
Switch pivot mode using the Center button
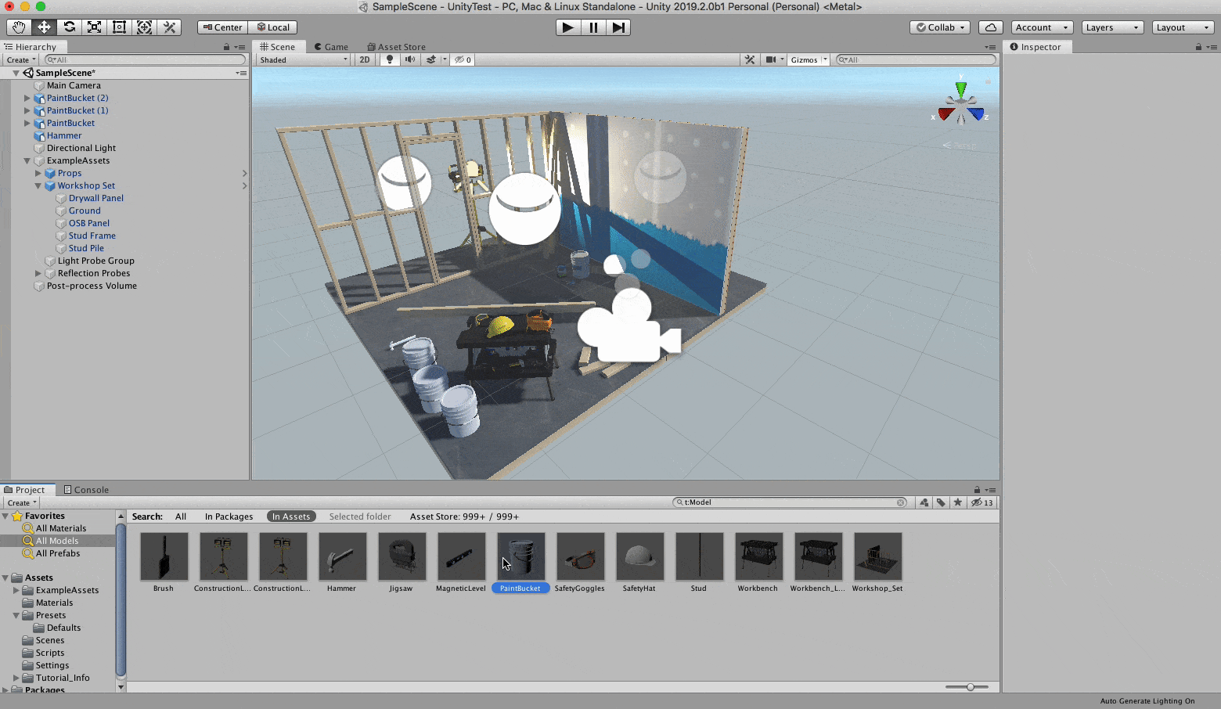tap(222, 27)
